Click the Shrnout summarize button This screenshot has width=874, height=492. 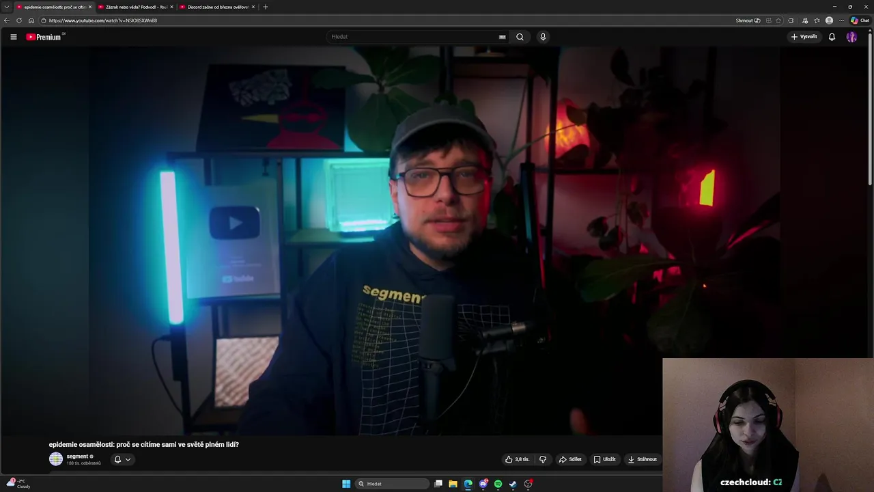748,20
